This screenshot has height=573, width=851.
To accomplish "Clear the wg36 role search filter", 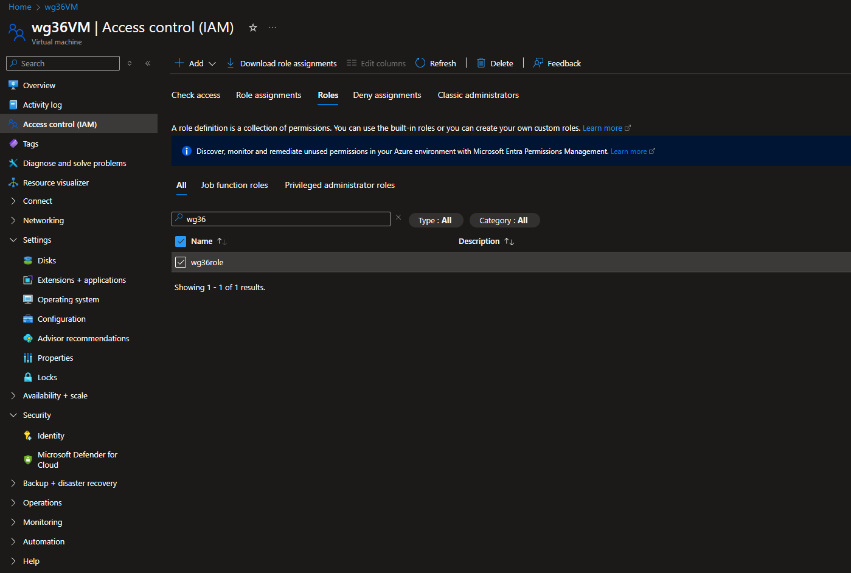I will [398, 218].
